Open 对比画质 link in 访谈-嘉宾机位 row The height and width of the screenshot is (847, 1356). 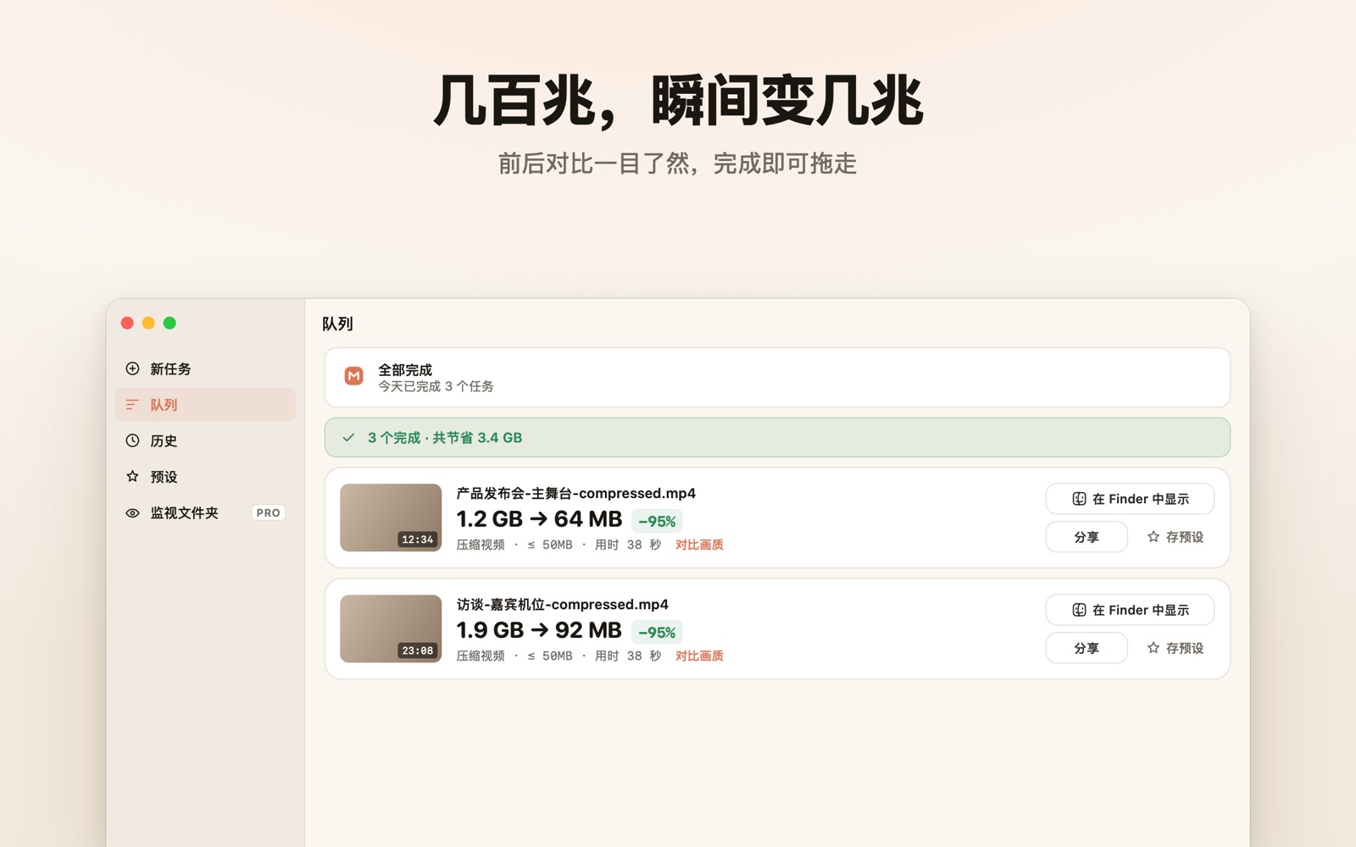pyautogui.click(x=699, y=656)
